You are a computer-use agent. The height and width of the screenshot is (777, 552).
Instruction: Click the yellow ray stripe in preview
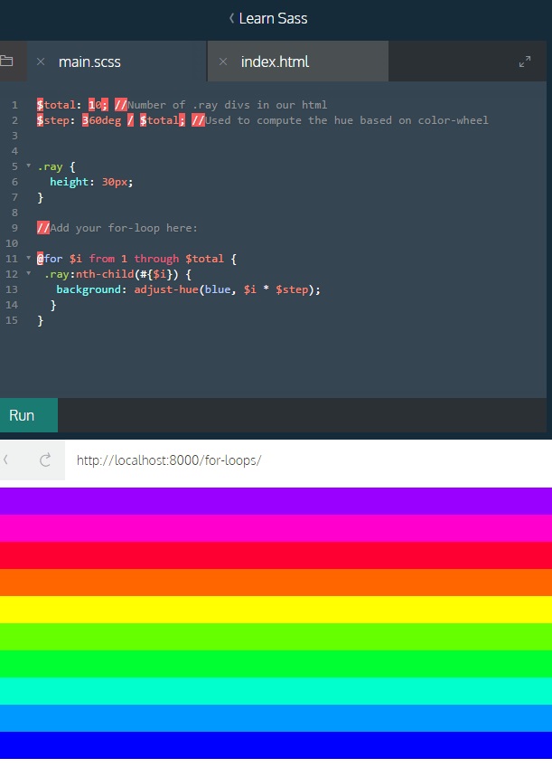click(x=276, y=610)
